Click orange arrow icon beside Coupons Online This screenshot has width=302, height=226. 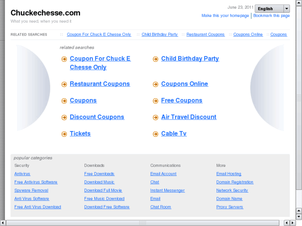155,84
